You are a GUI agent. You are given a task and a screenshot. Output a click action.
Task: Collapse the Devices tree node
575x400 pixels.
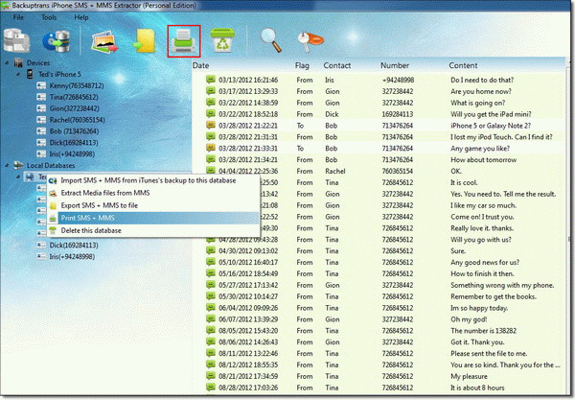click(x=7, y=63)
